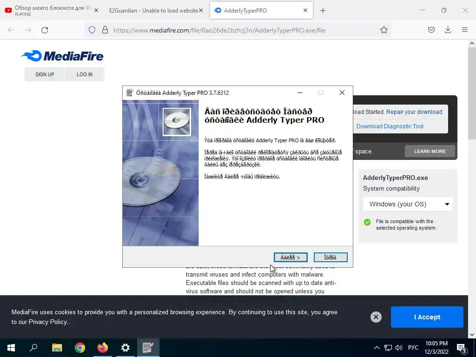Screen dimensions: 476x357
Task: Close the YouTube playing tab
Action: (x=96, y=10)
